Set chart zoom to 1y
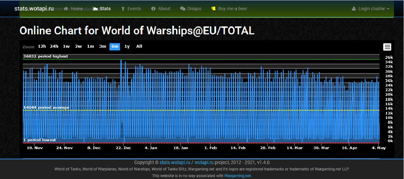The width and height of the screenshot is (404, 179). point(127,46)
